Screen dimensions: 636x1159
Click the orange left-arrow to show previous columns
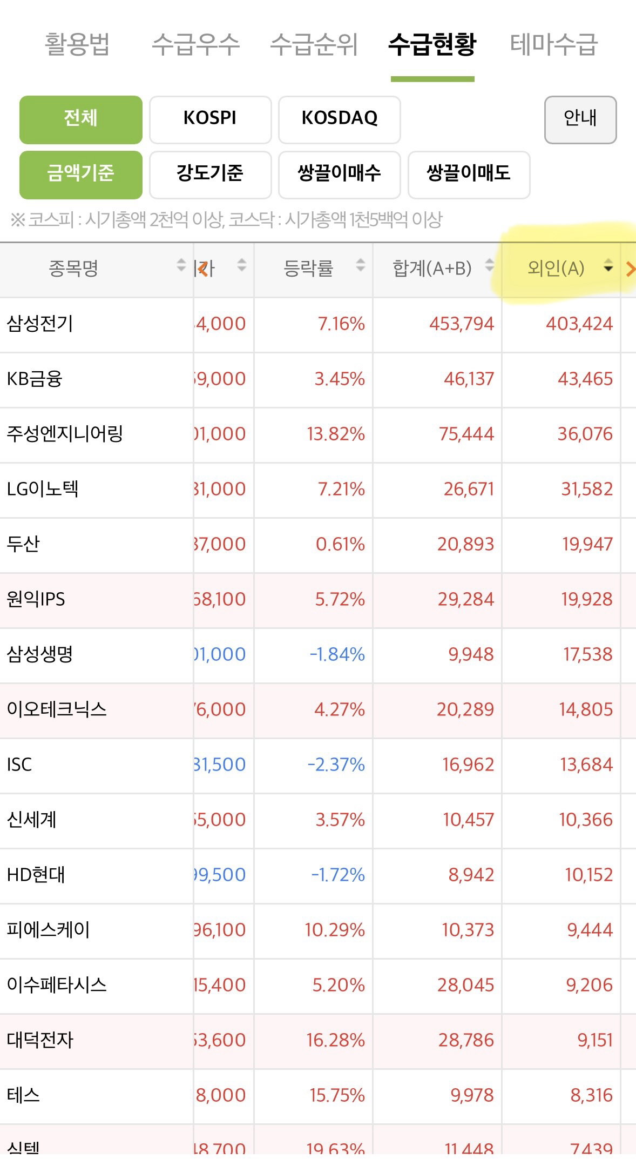point(202,269)
